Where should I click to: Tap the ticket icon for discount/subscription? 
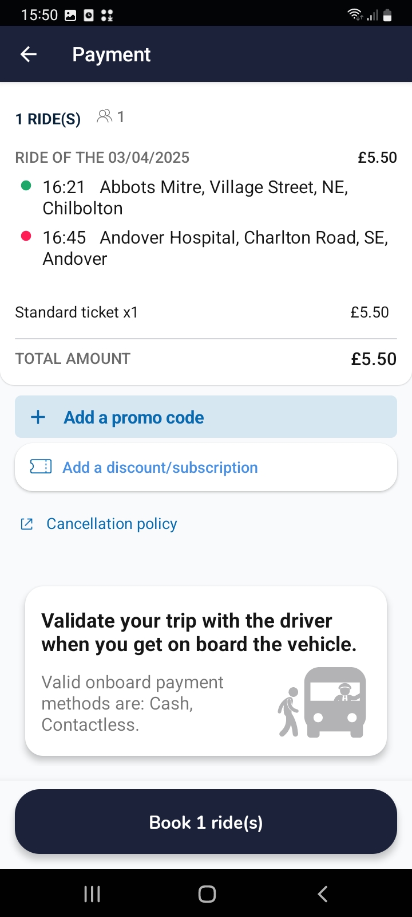41,467
